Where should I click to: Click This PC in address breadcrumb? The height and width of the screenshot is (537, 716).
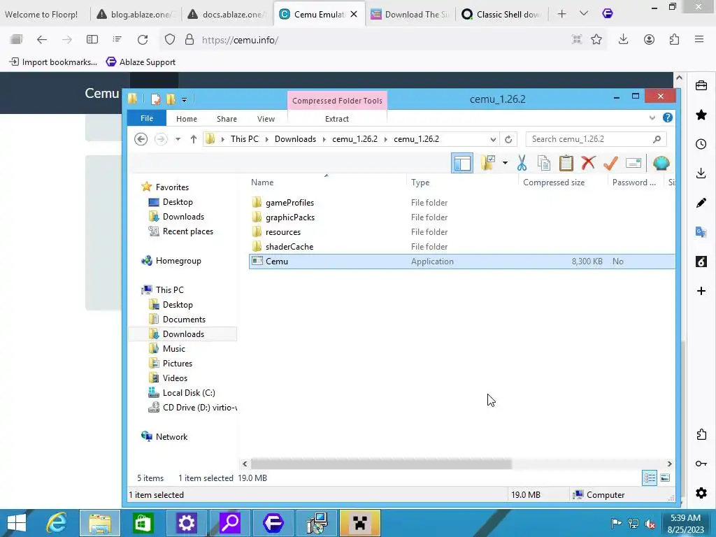244,139
